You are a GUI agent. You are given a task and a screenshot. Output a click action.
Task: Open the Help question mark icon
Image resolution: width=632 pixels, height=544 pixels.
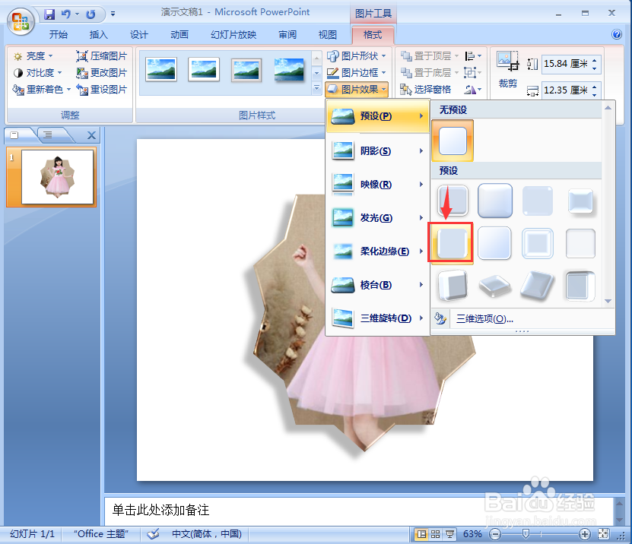point(616,34)
